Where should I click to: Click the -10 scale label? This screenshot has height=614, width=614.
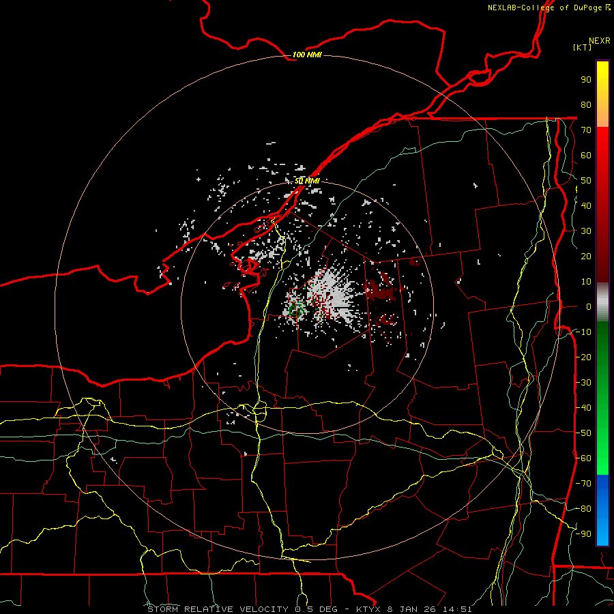(583, 332)
